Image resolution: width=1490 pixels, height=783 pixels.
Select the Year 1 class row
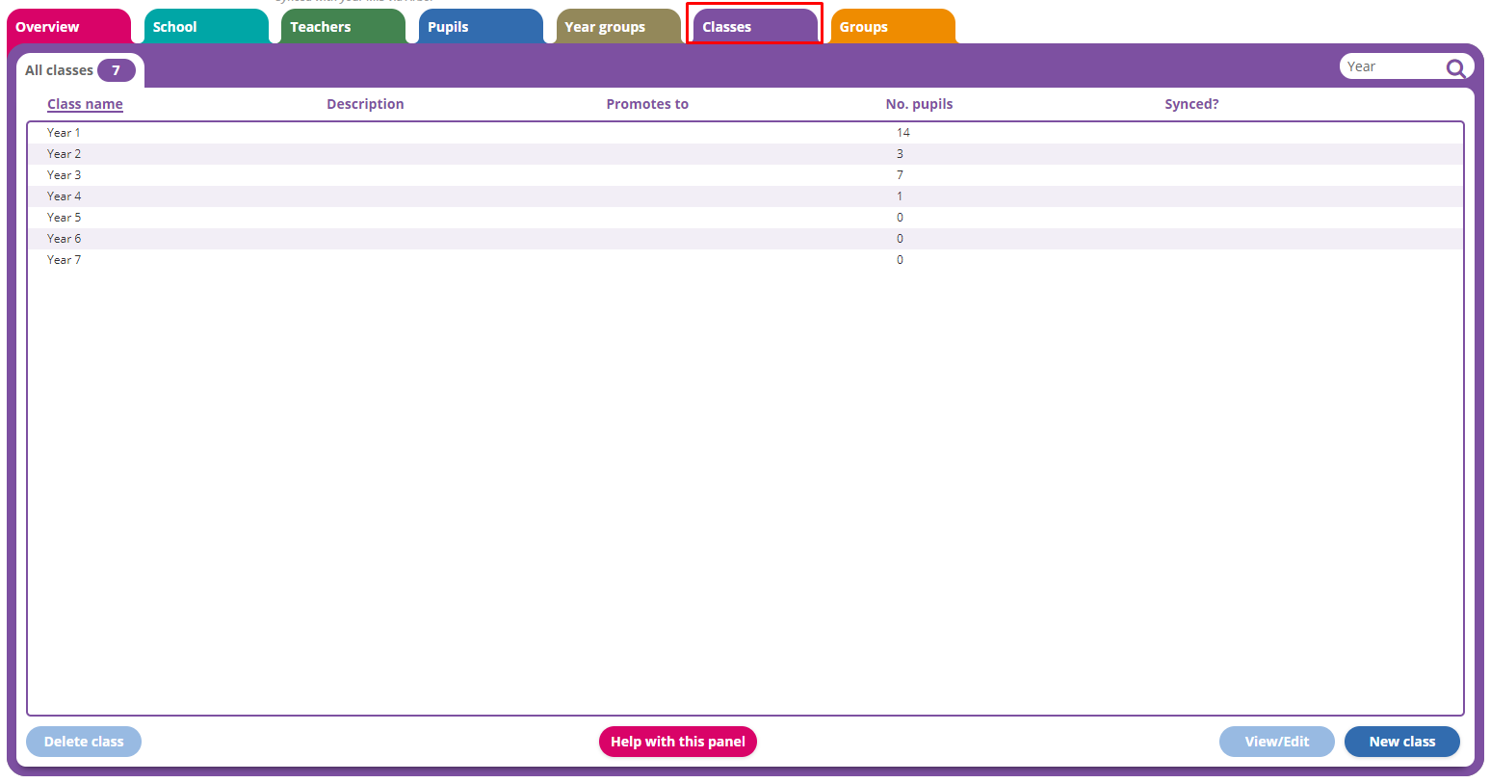(x=385, y=132)
